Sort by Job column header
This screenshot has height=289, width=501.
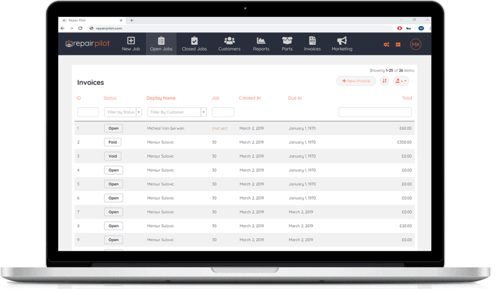pyautogui.click(x=216, y=98)
